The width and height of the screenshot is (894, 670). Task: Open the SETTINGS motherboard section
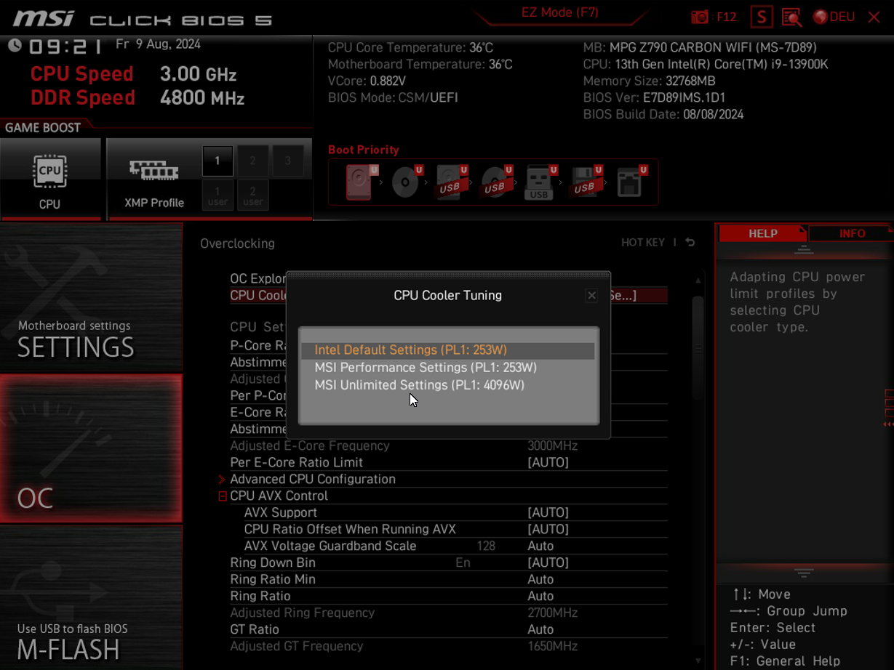click(91, 297)
